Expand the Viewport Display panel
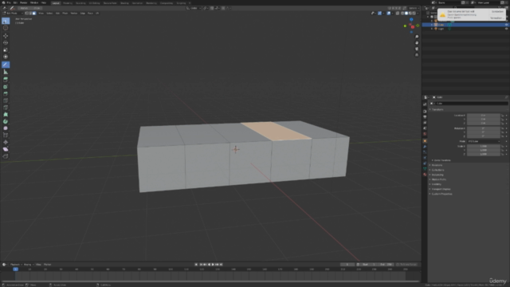This screenshot has height=287, width=510. 440,189
